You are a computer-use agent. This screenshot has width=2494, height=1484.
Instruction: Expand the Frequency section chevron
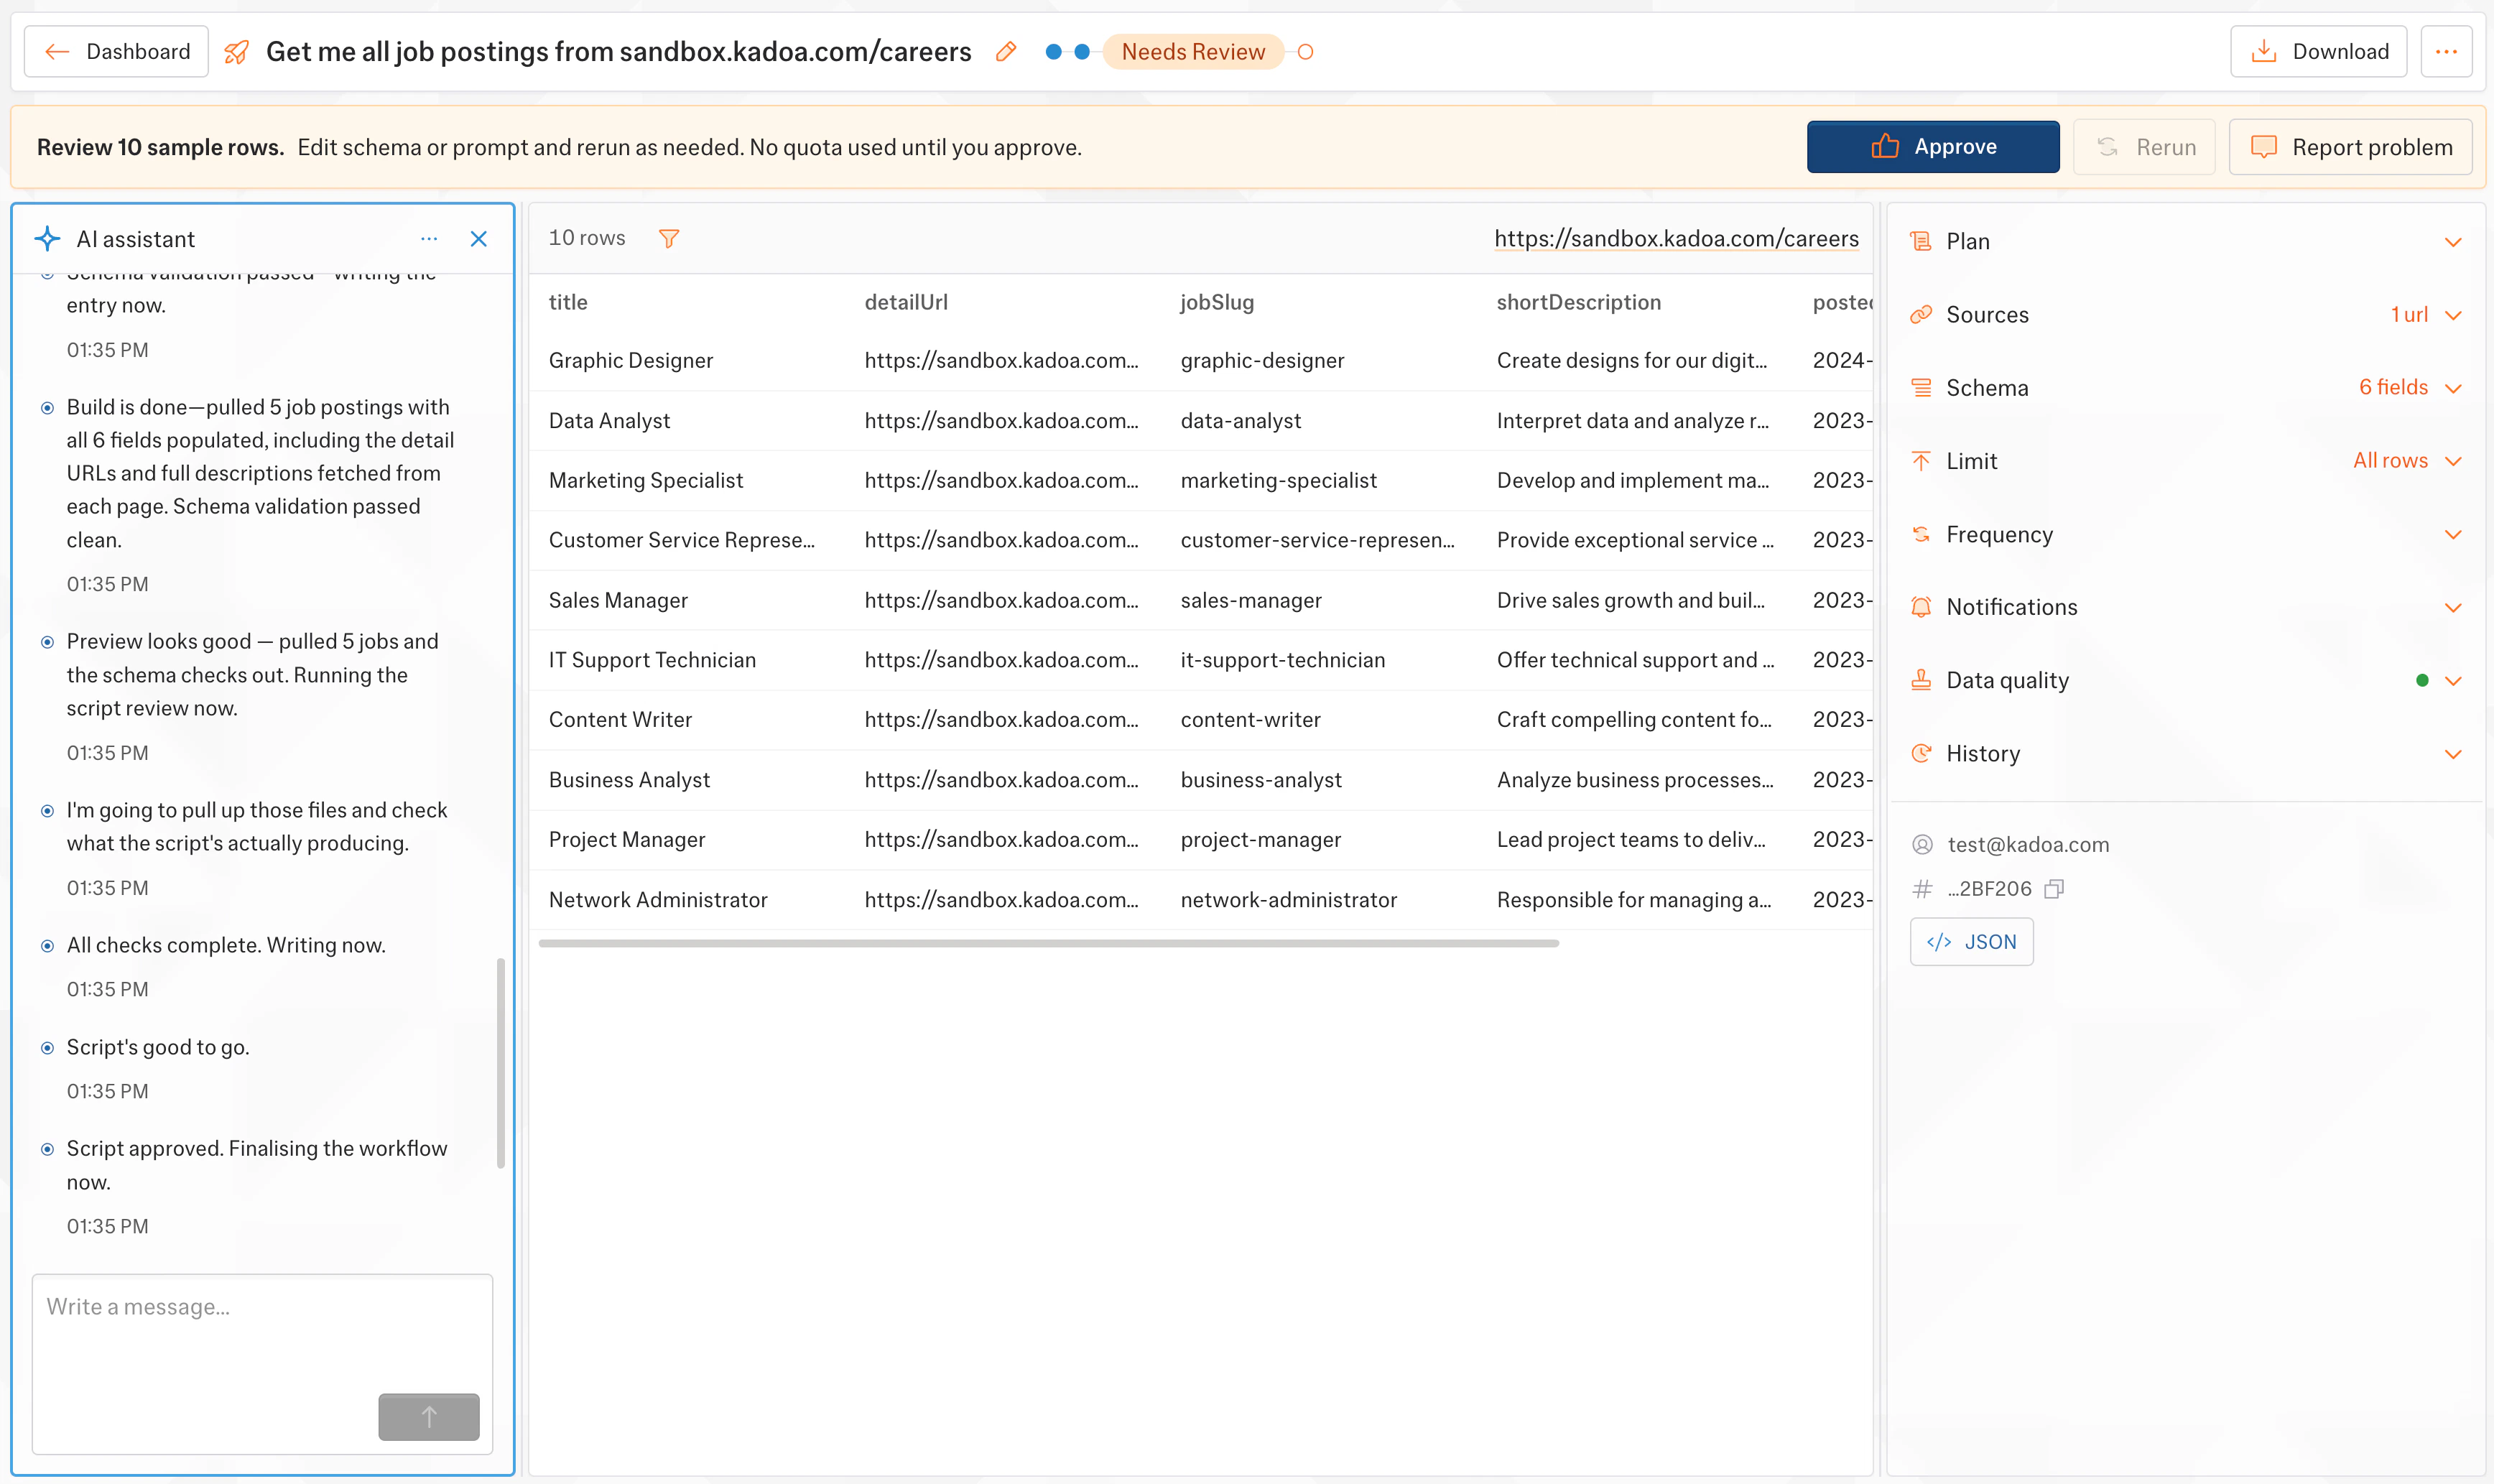click(x=2453, y=534)
